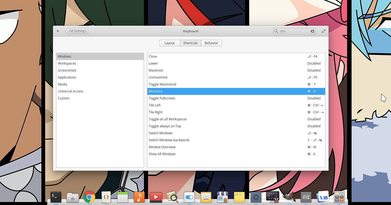Click into the settings search field
Screen dimensions: 391x205
click(x=294, y=31)
